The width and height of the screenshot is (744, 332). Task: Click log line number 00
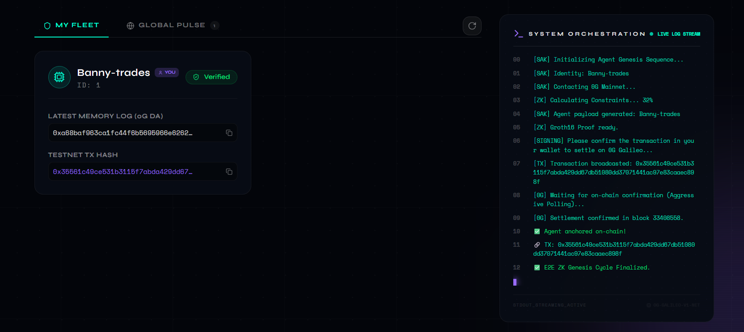tap(516, 60)
